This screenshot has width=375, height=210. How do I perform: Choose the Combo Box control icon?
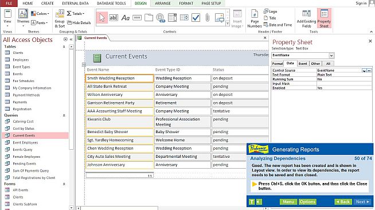pos(172,18)
